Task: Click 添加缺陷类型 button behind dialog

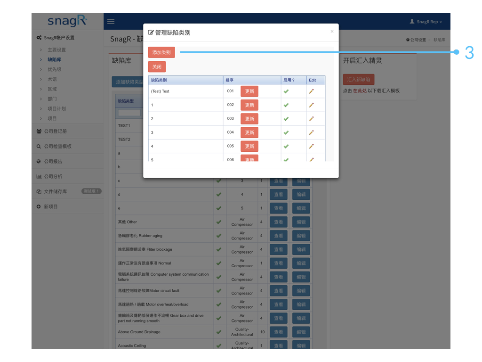Action: (x=128, y=82)
